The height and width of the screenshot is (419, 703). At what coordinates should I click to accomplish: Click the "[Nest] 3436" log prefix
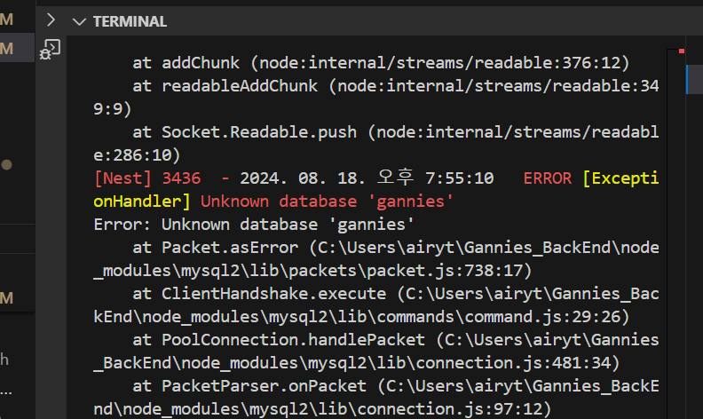coord(147,178)
